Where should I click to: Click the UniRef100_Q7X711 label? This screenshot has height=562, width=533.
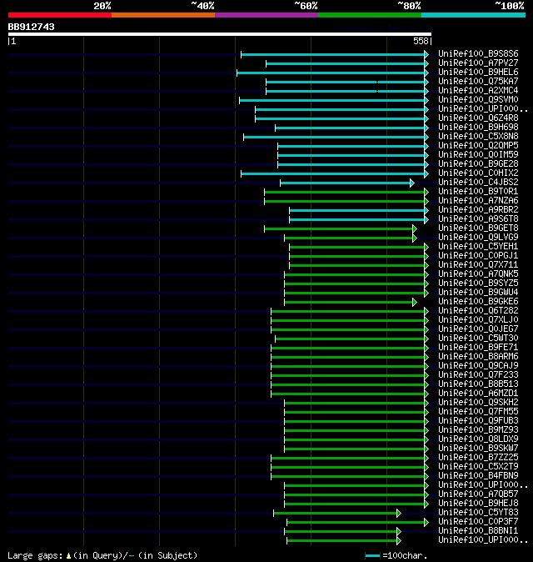(478, 265)
